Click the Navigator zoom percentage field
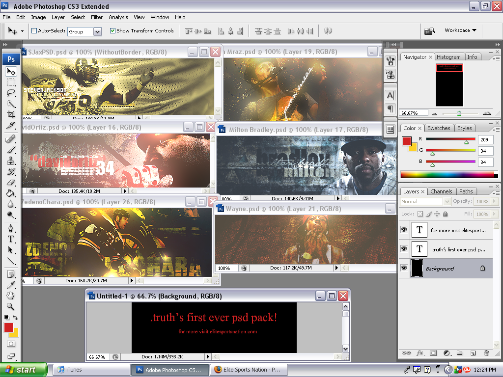The width and height of the screenshot is (503, 377). coord(414,113)
